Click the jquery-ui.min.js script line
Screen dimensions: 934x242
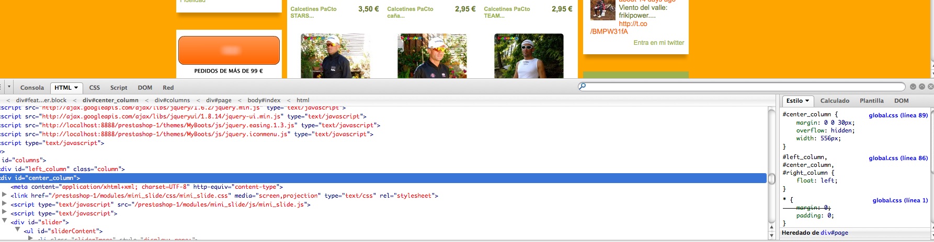[x=183, y=116]
